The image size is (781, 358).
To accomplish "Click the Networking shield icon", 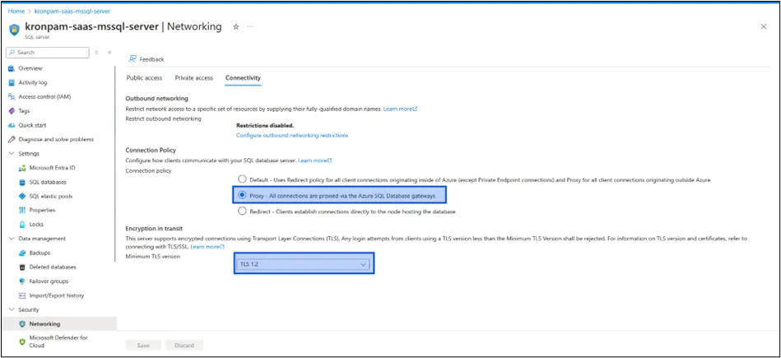I will click(x=22, y=323).
